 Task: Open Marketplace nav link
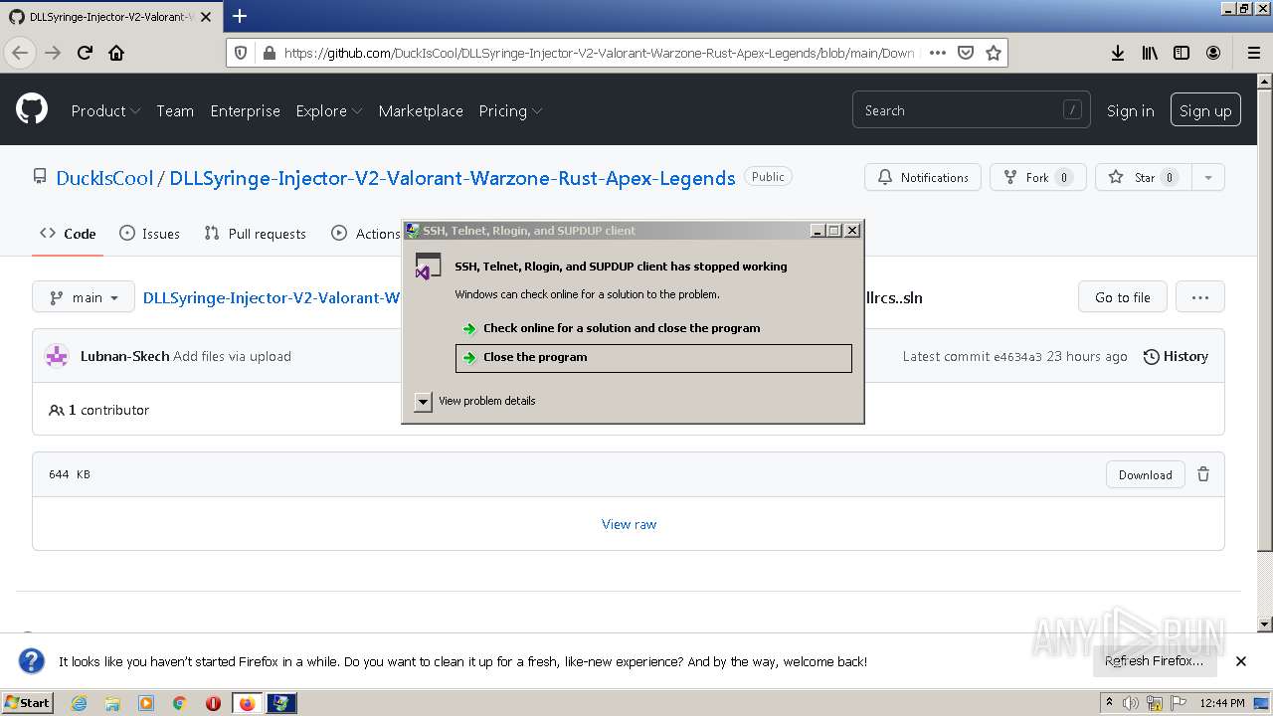(x=421, y=110)
